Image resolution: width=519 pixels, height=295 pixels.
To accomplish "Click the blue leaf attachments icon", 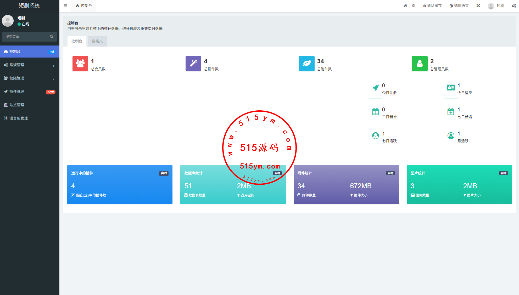I will pos(306,64).
